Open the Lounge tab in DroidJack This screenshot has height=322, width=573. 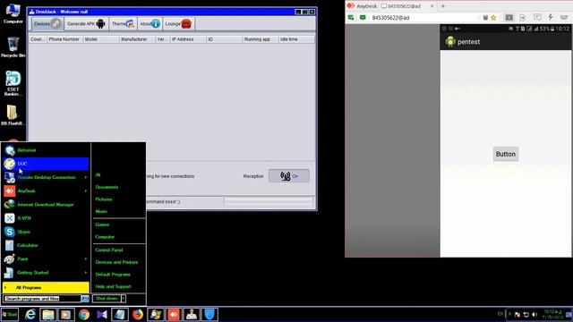[x=178, y=24]
